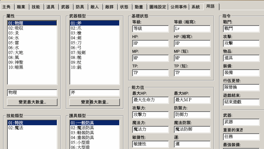Select weapon type 09:杖
The height and width of the screenshot is (149, 264).
95,62
